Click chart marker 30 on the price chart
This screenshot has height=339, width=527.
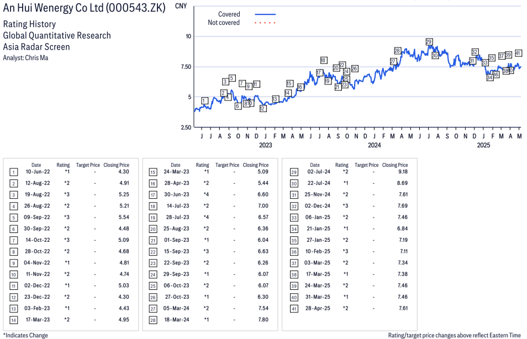click(x=435, y=55)
